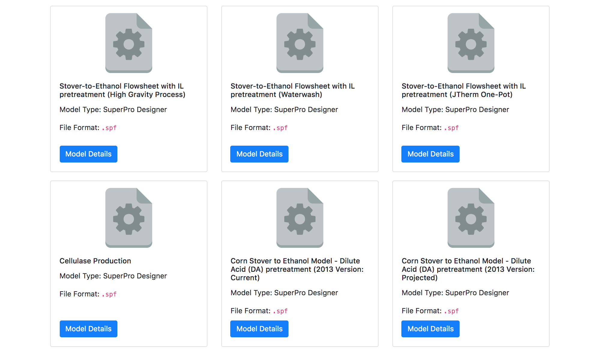Screen dimensions: 610x349
Task: Click the Waterwash model file icon
Action: pos(300,43)
